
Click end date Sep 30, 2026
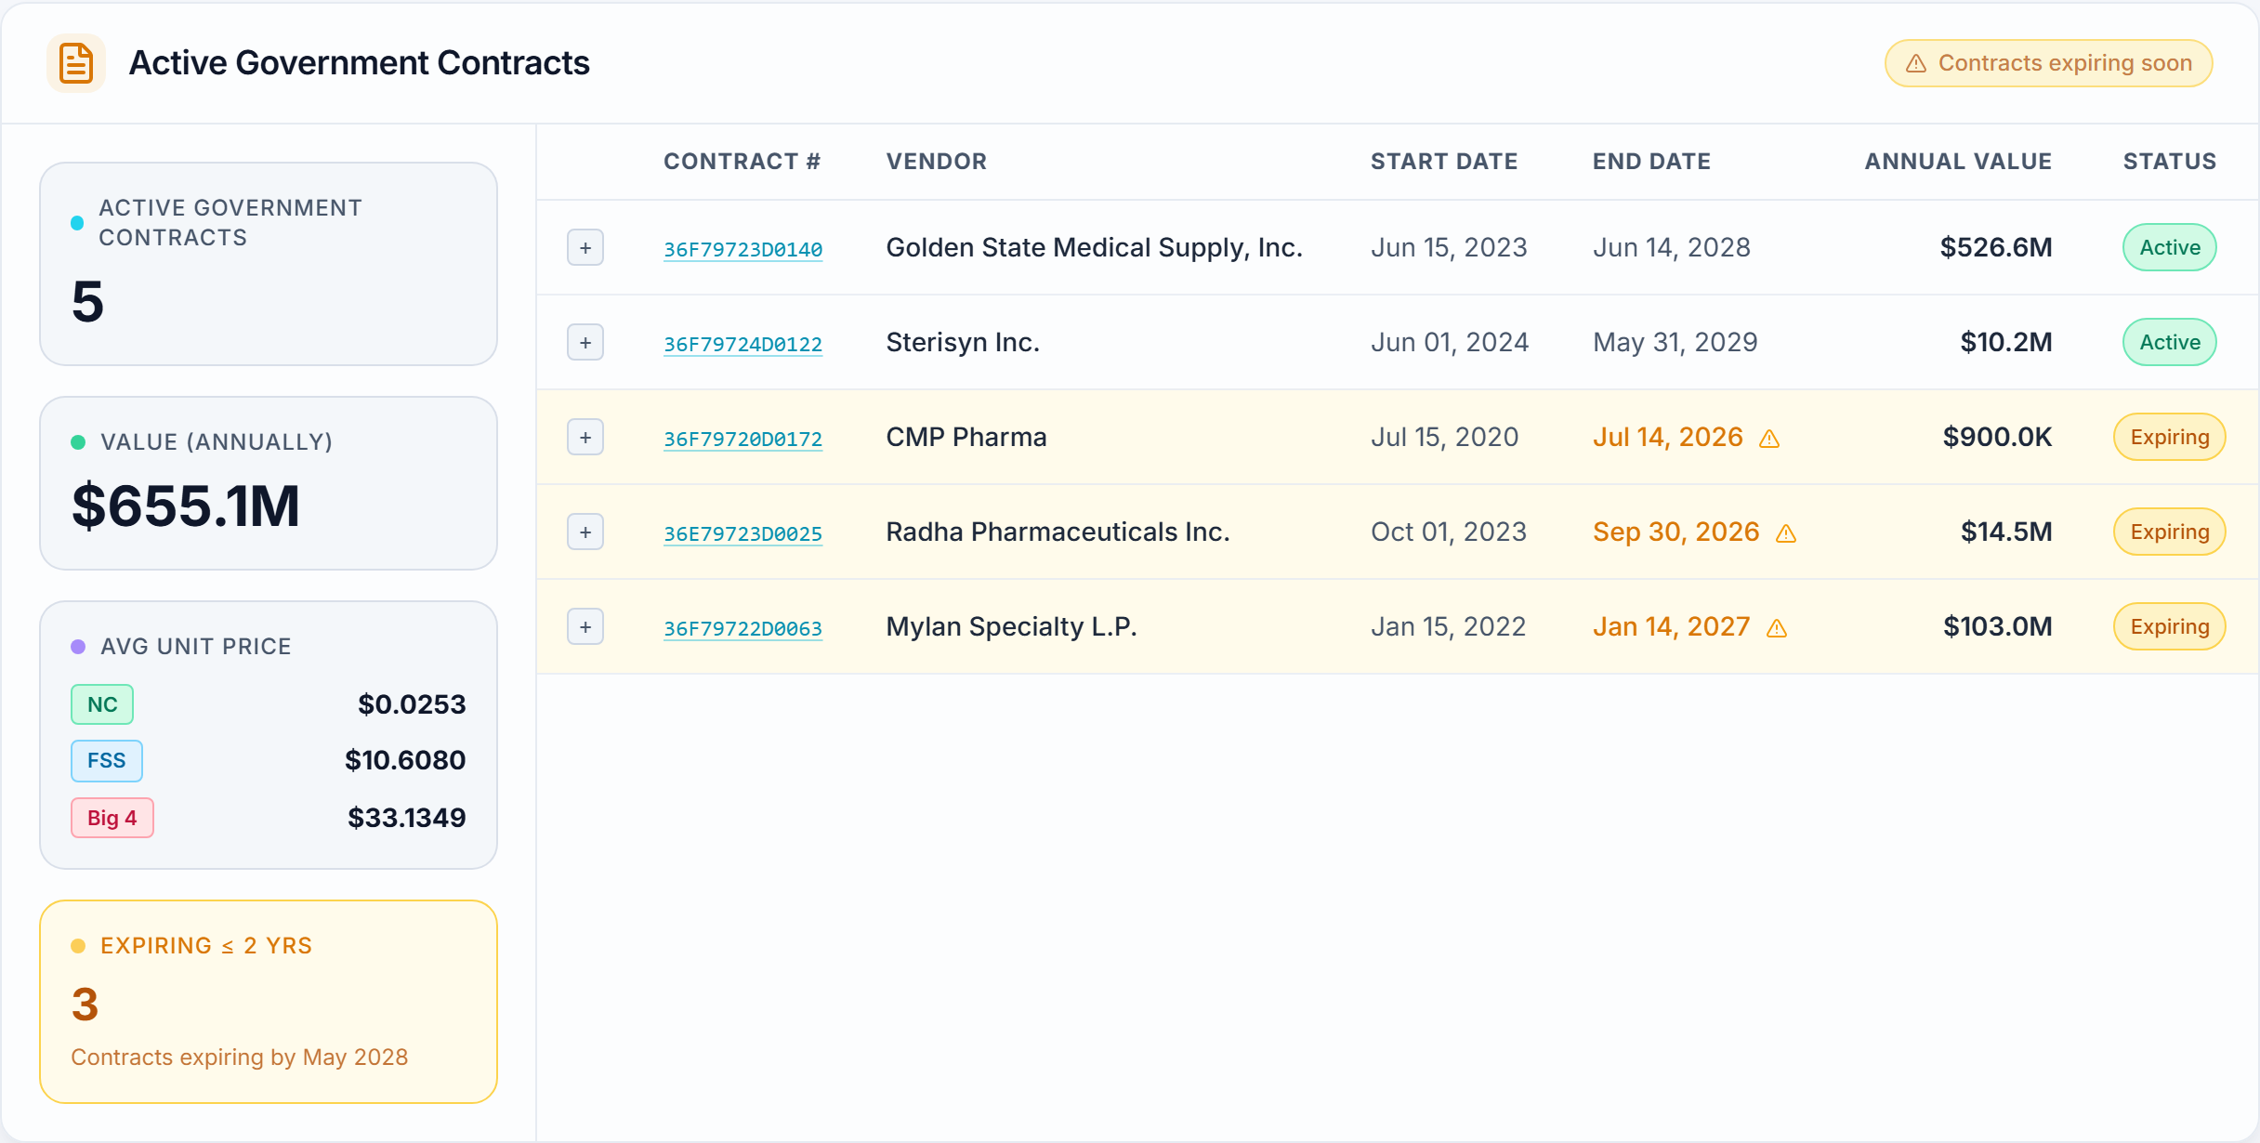(1676, 532)
